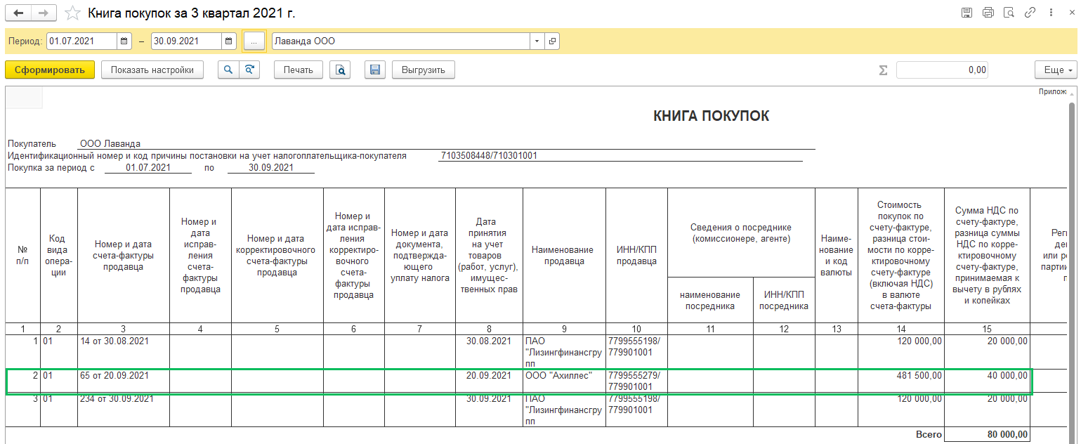The width and height of the screenshot is (1081, 444).
Task: Click the find next search icon
Action: pyautogui.click(x=249, y=70)
